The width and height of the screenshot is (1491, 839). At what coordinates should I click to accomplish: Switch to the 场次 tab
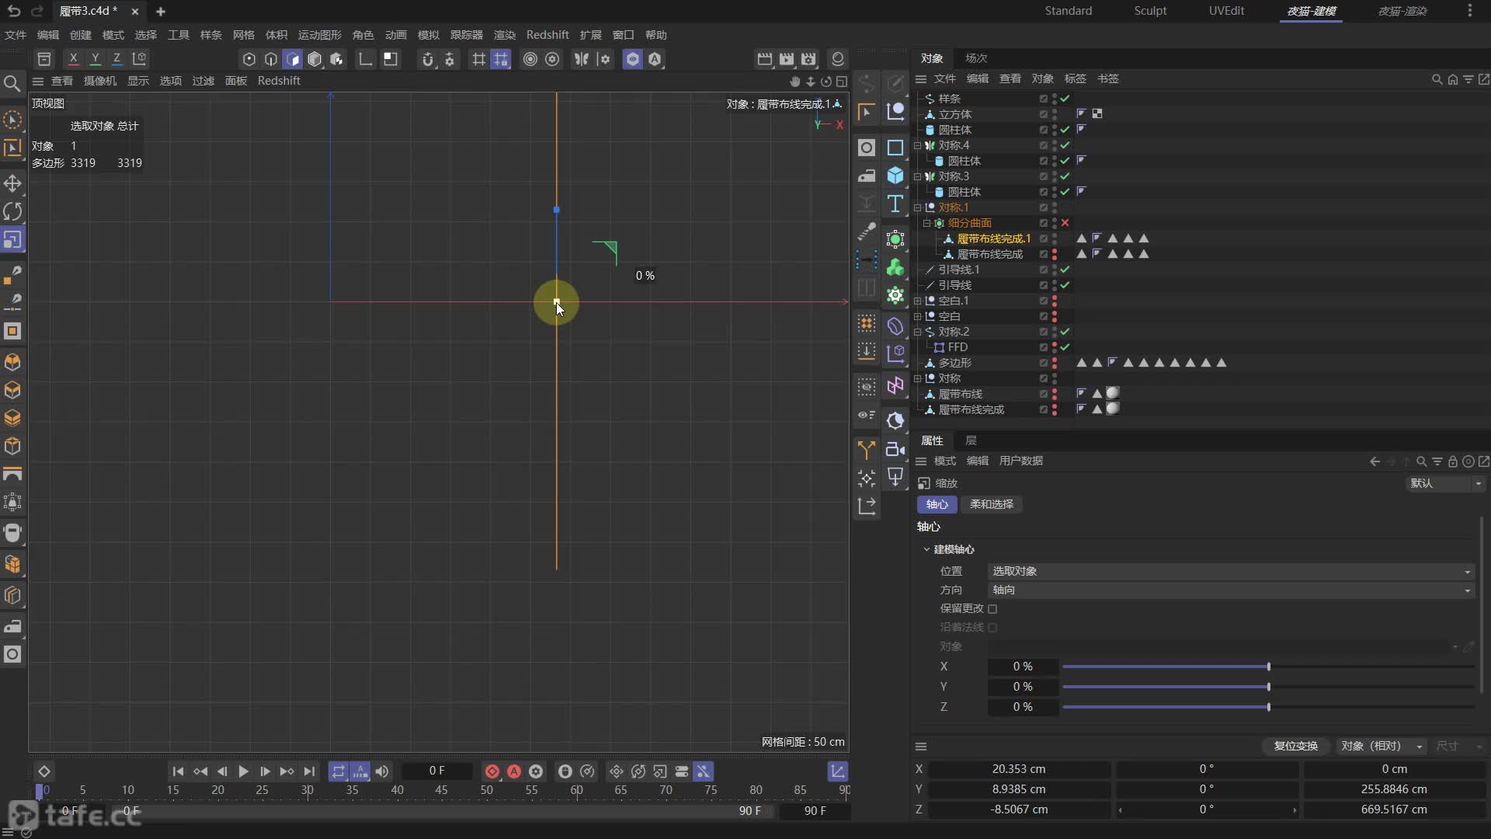pos(976,58)
